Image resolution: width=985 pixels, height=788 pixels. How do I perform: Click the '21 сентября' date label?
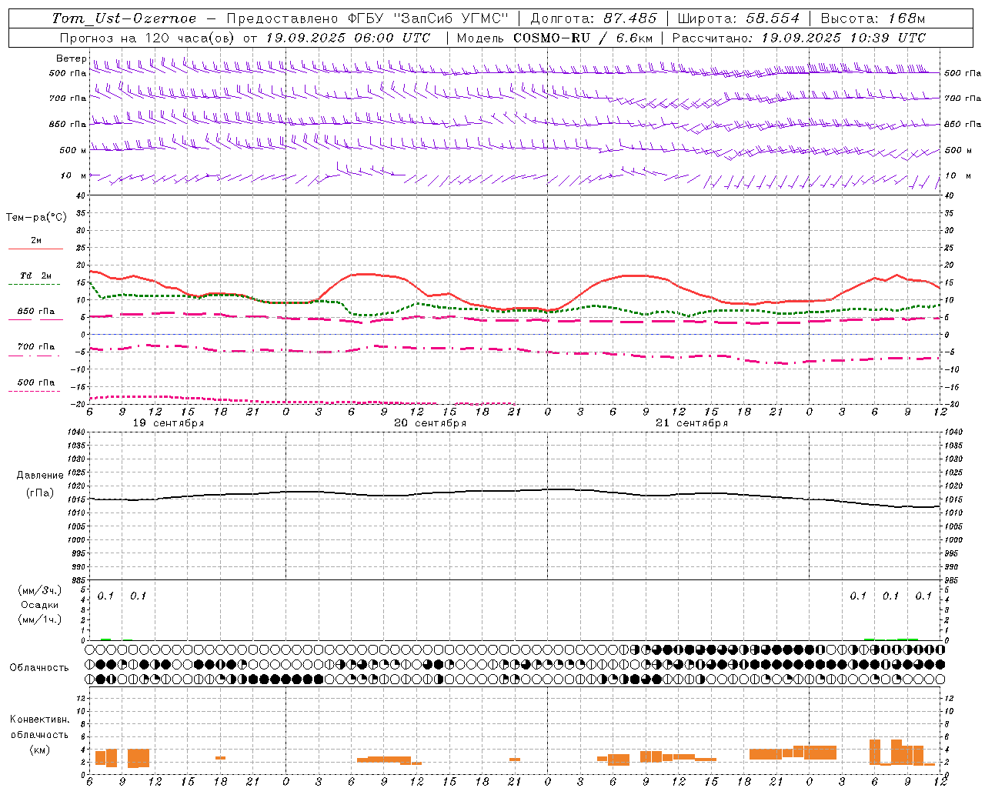pos(692,423)
